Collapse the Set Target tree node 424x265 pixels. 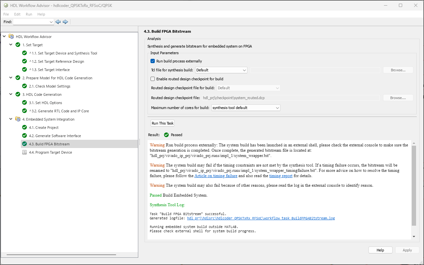tap(11, 45)
